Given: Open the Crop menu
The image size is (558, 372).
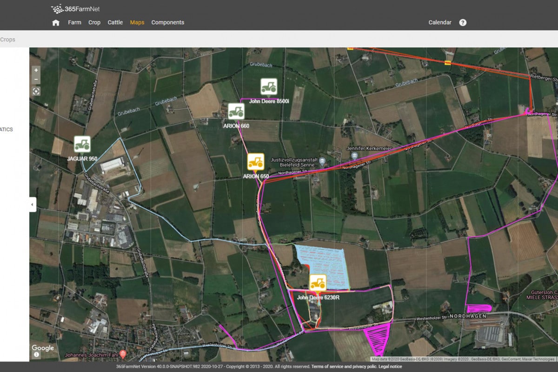Looking at the screenshot, I should pos(94,22).
